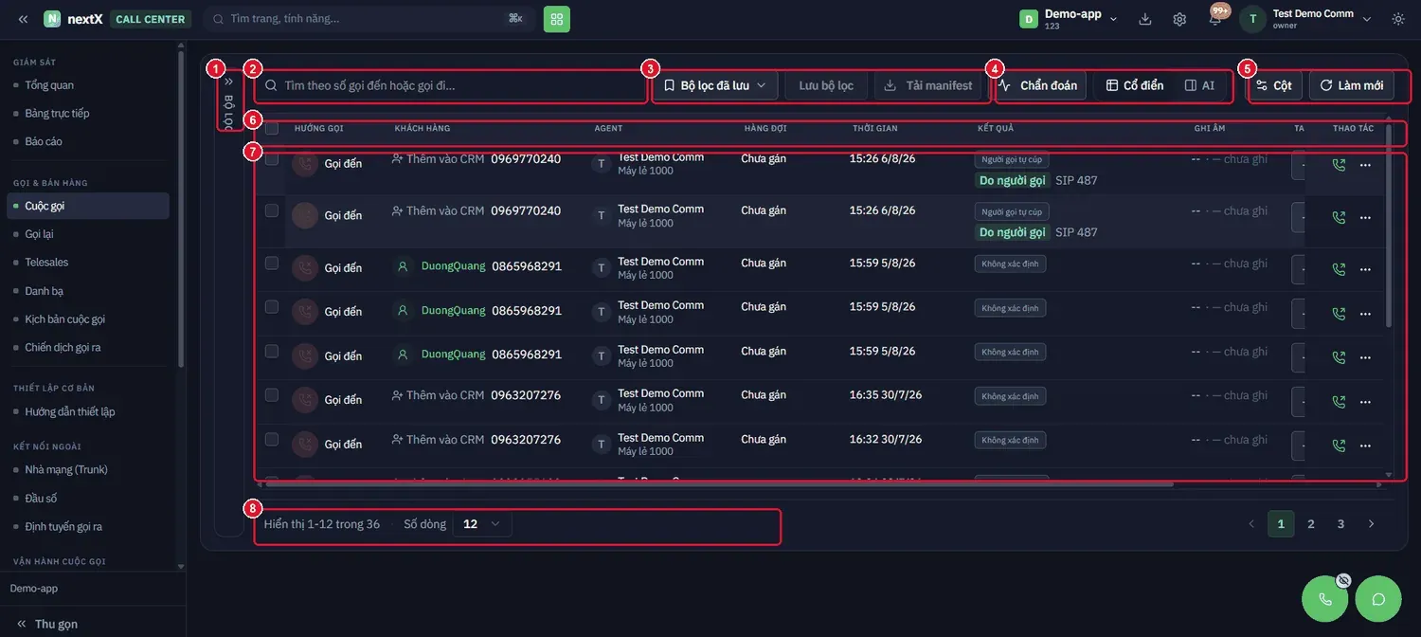Open the green floating phone dialer button
Screen dimensions: 1421x637
(1325, 599)
